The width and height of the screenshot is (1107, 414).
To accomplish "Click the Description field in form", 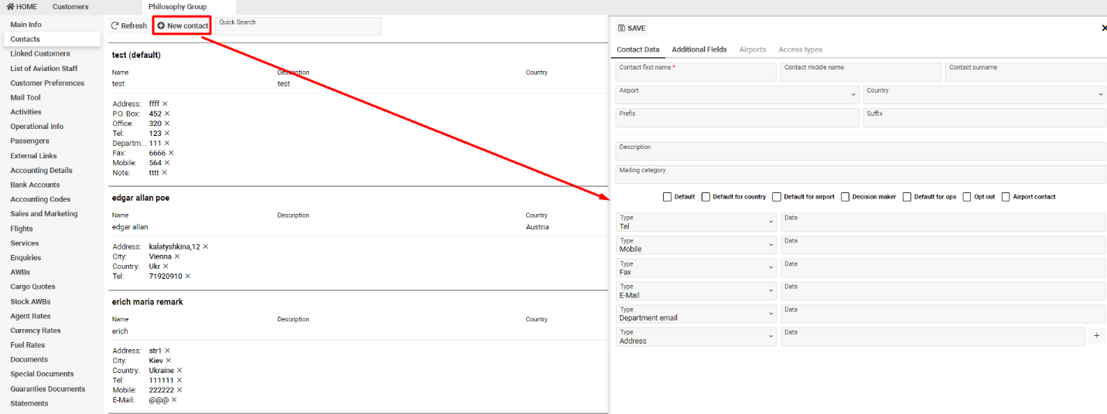I will [861, 151].
